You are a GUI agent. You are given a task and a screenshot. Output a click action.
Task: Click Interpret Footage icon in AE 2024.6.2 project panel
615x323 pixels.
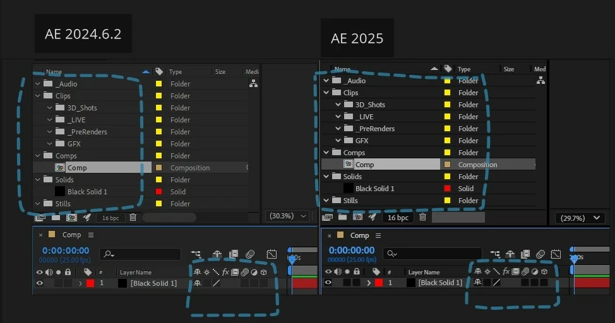(x=40, y=218)
